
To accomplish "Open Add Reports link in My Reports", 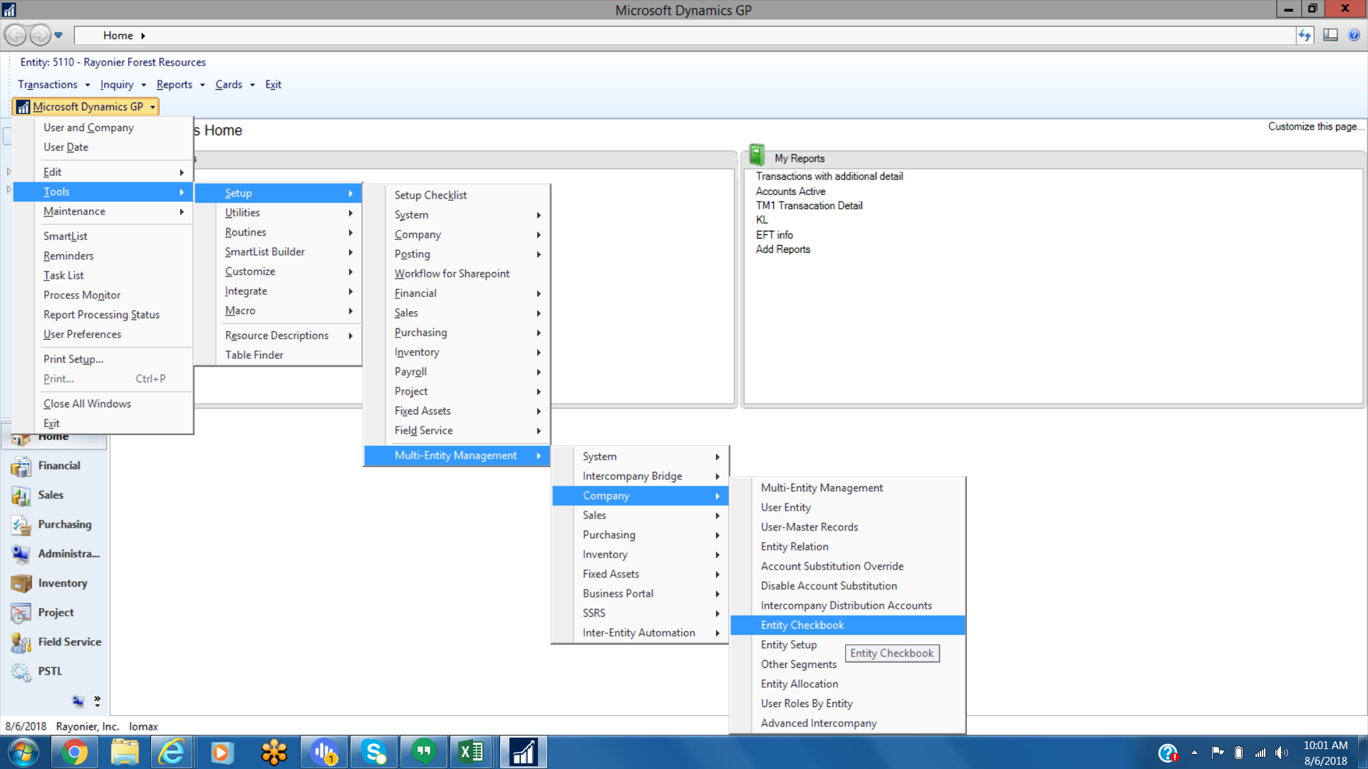I will coord(782,249).
